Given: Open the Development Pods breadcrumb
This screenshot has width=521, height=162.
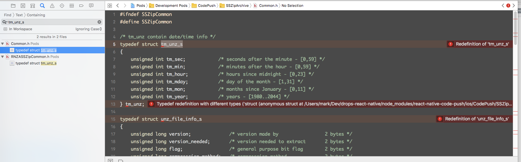Looking at the screenshot, I should 168,6.
